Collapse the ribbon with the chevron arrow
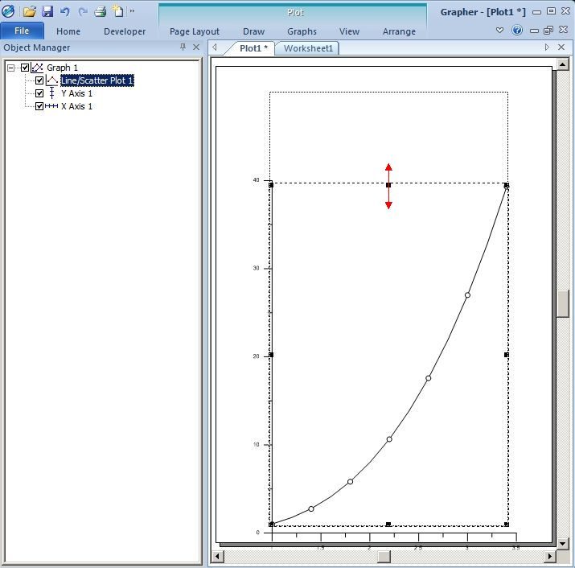 pyautogui.click(x=499, y=30)
